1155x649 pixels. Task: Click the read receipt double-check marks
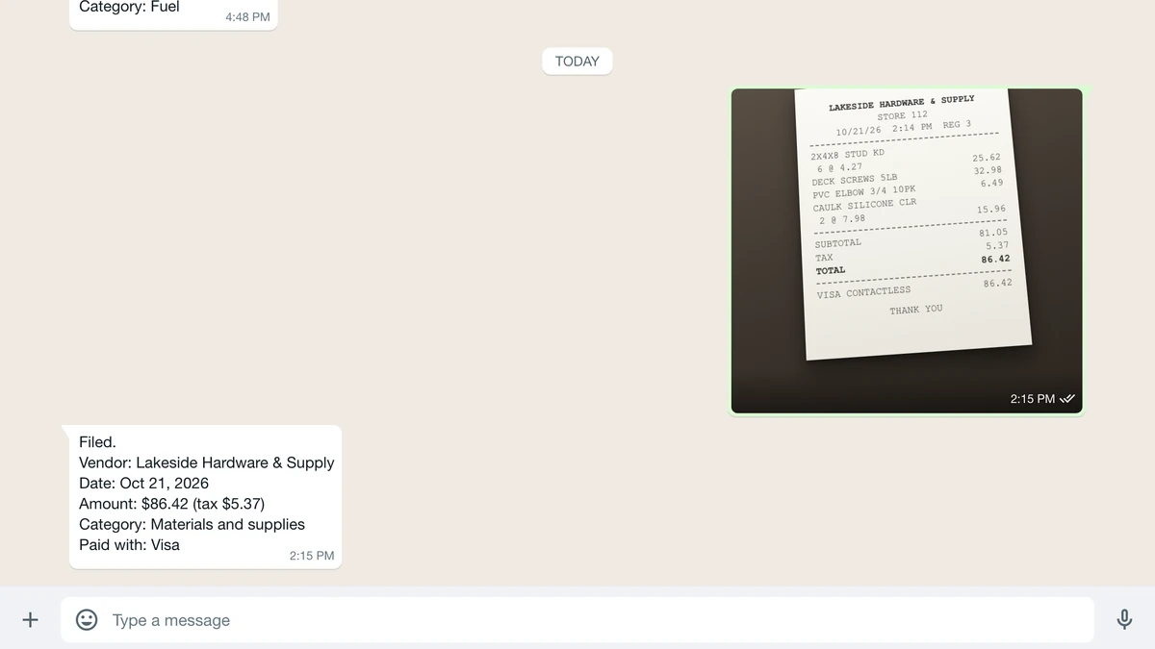1067,399
